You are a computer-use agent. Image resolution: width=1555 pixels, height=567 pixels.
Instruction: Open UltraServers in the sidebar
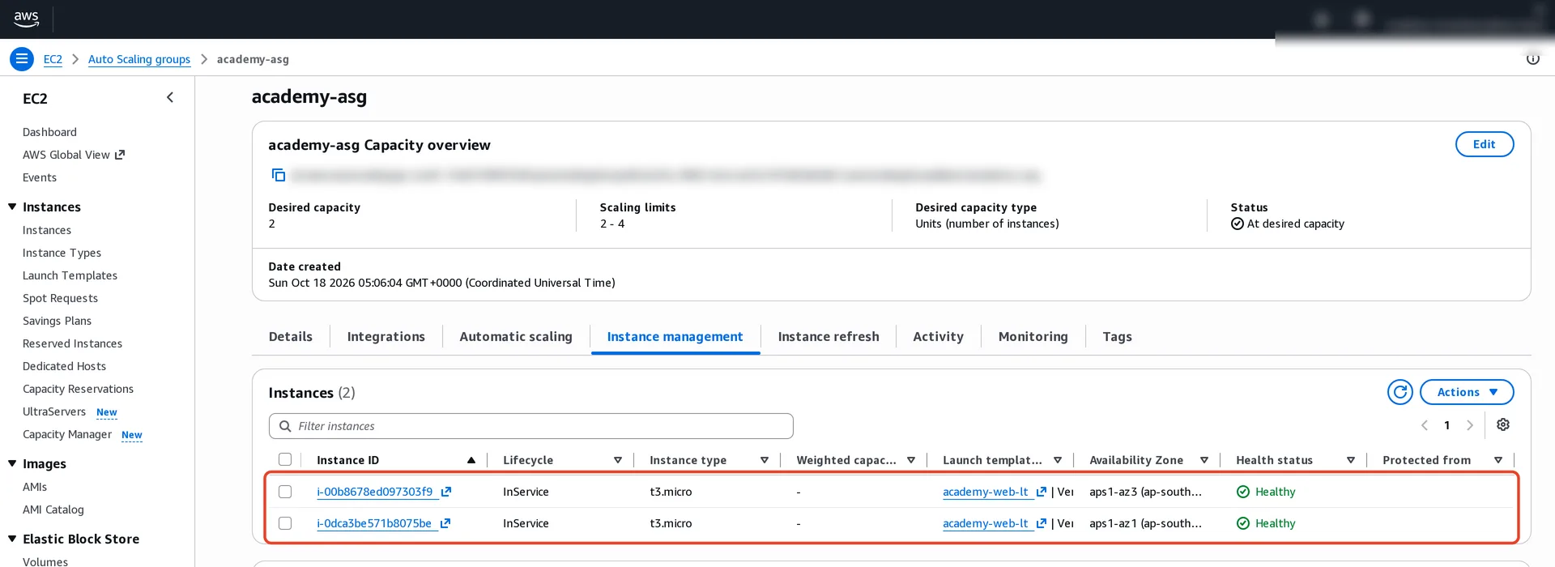pyautogui.click(x=54, y=411)
